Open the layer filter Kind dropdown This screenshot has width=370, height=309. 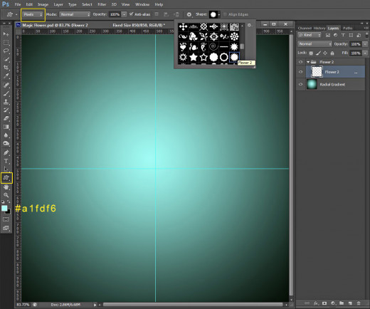(310, 35)
